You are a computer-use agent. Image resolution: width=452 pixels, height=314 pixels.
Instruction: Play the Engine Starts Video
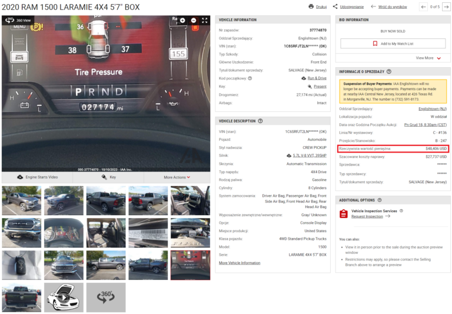pos(37,177)
